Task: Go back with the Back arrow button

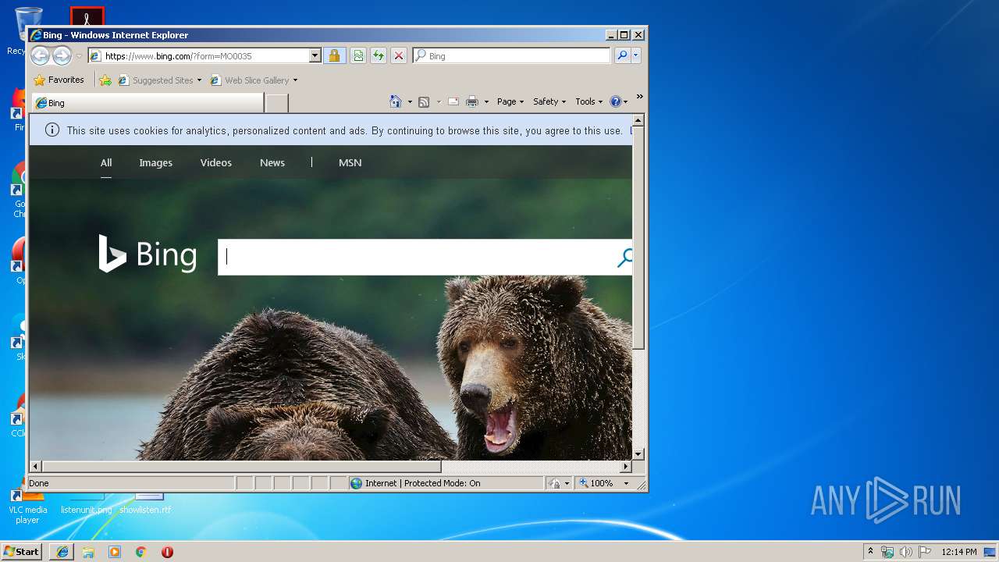Action: click(x=40, y=55)
